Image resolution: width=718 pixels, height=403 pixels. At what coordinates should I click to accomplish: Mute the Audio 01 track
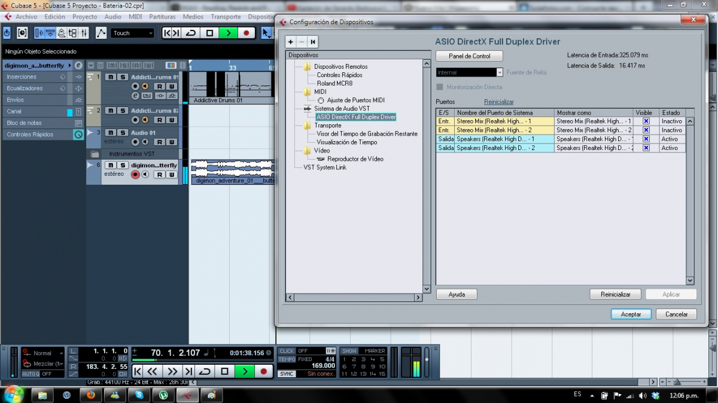tap(111, 132)
